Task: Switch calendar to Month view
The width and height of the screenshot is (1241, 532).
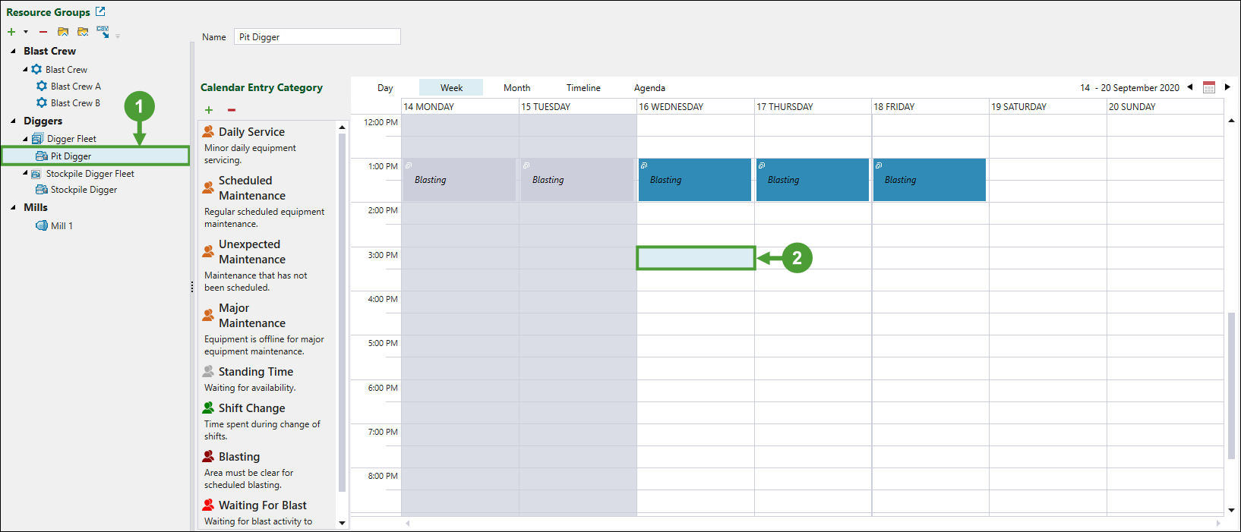Action: tap(516, 88)
